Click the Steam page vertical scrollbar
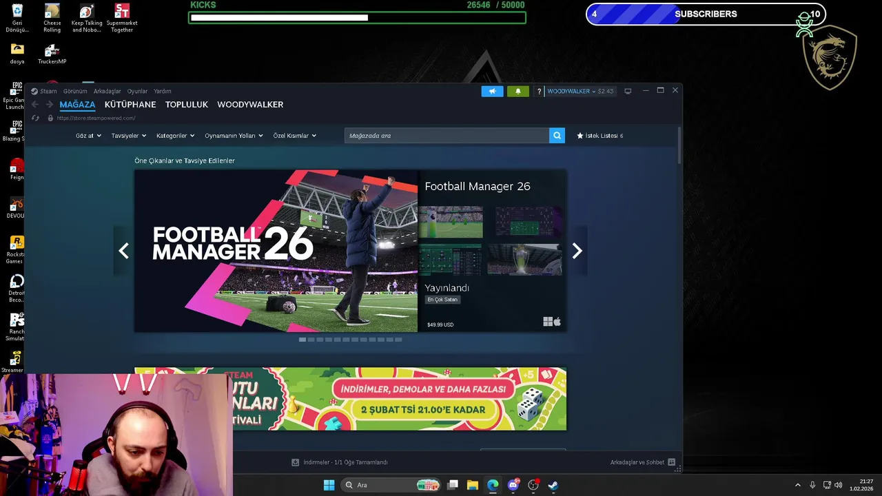882x496 pixels. 679,145
